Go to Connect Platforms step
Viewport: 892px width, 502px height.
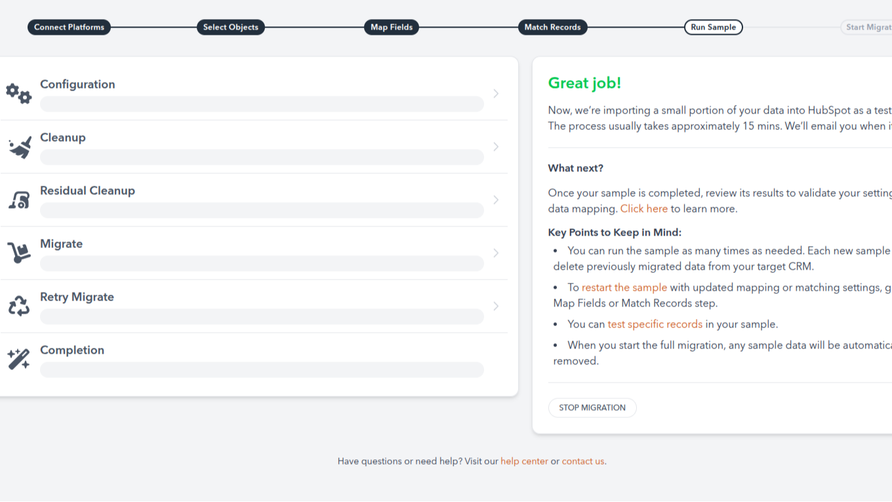coord(69,27)
